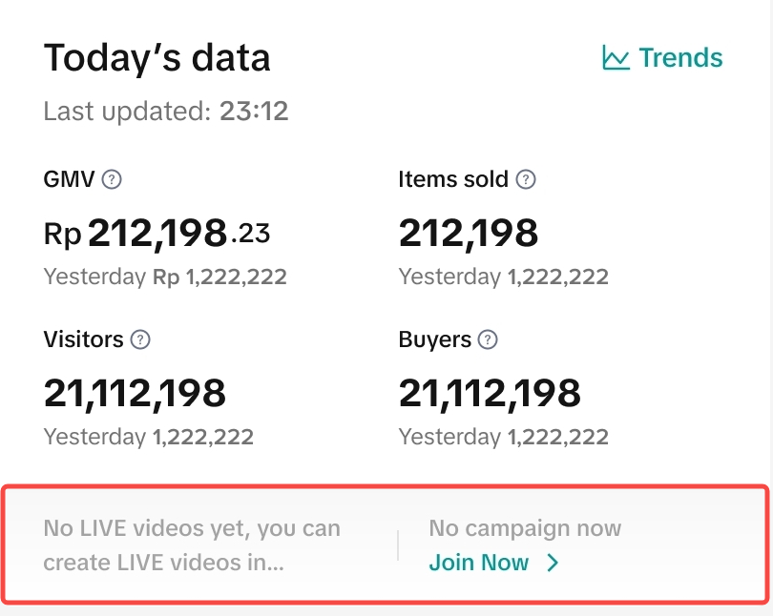Click the Today's data heading

click(157, 58)
